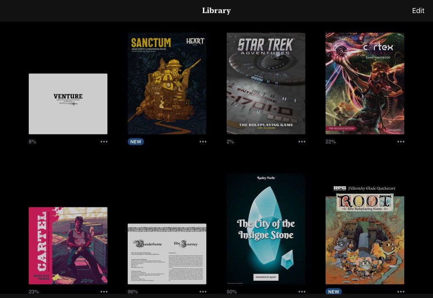Open more options for Cartel book
The height and width of the screenshot is (298, 433).
(104, 291)
